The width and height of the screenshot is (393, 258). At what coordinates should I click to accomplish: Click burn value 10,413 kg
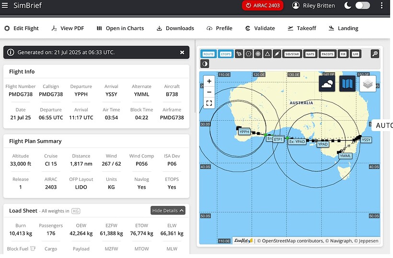pyautogui.click(x=21, y=233)
